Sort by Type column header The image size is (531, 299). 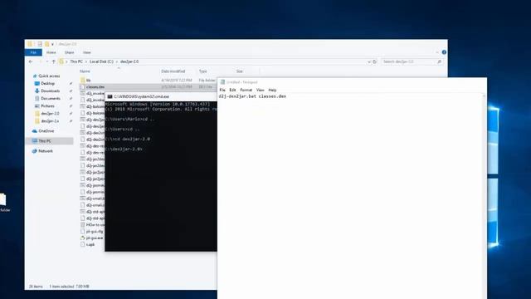(202, 71)
